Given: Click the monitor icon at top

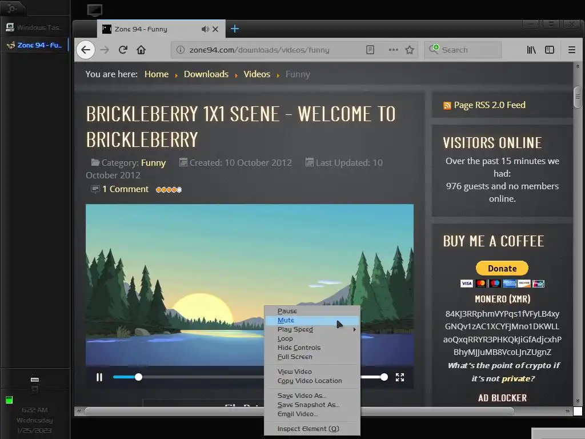Looking at the screenshot, I should [95, 10].
